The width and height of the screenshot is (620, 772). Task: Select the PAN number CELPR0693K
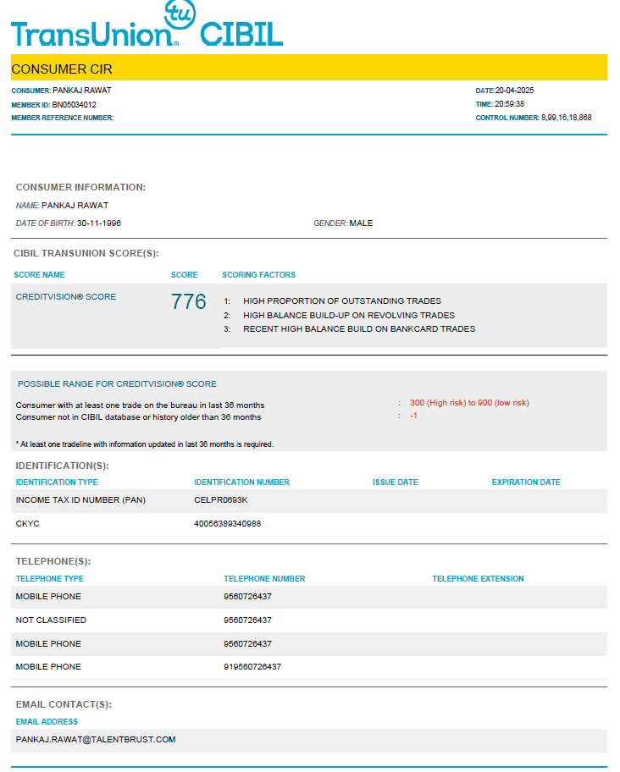coord(220,500)
